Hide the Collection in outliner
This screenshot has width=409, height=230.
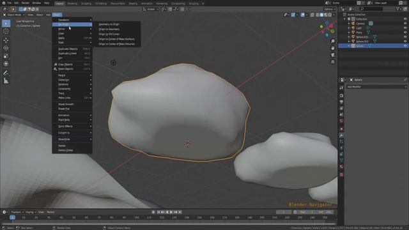[x=405, y=19]
